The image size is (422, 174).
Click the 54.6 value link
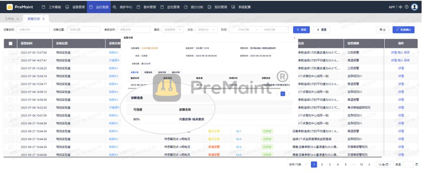(238, 155)
